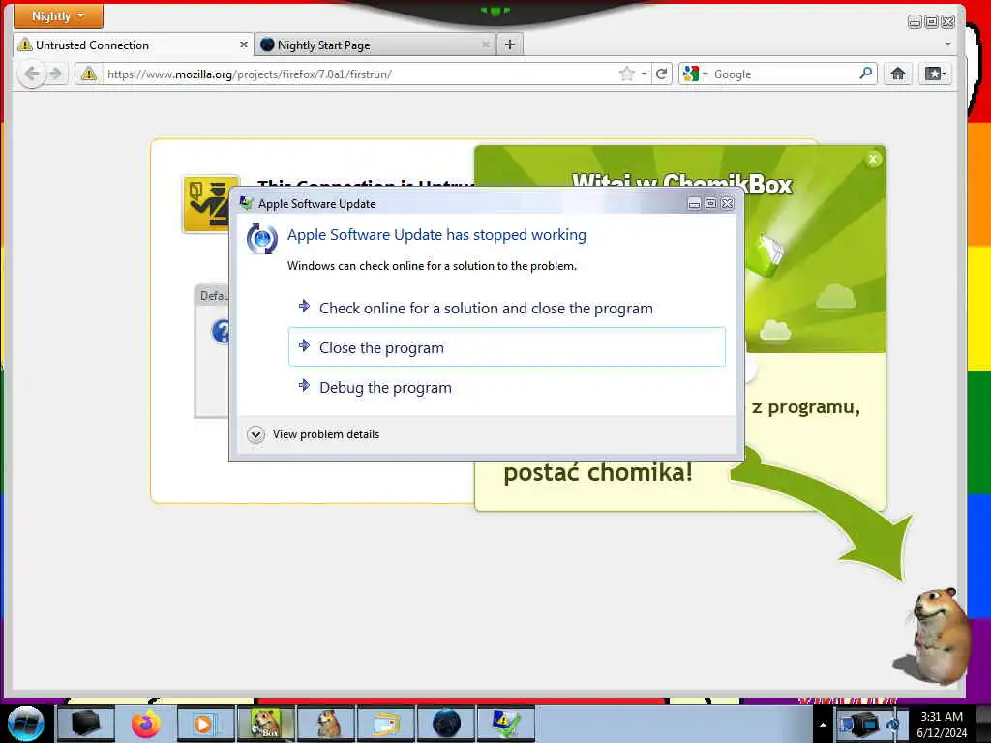Switch to the Untrusted Connection tab
This screenshot has height=743, width=991.
[x=133, y=45]
